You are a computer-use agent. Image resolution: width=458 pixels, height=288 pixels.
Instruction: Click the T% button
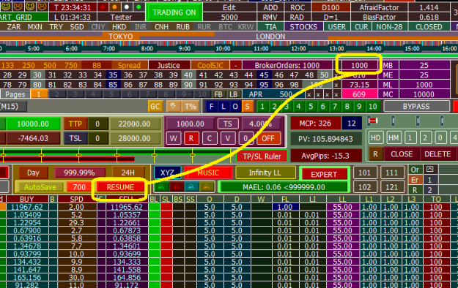(x=191, y=107)
